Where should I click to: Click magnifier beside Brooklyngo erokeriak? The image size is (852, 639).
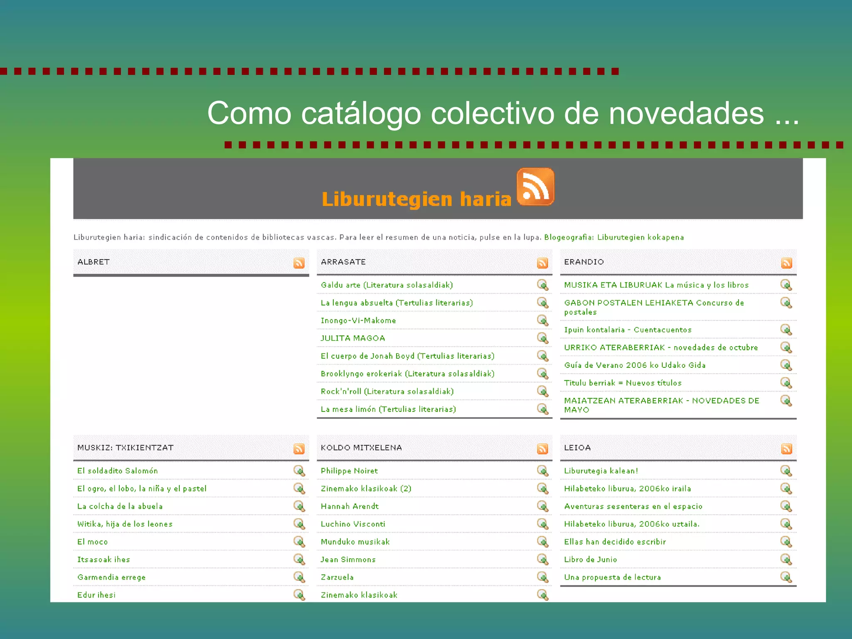tap(542, 374)
